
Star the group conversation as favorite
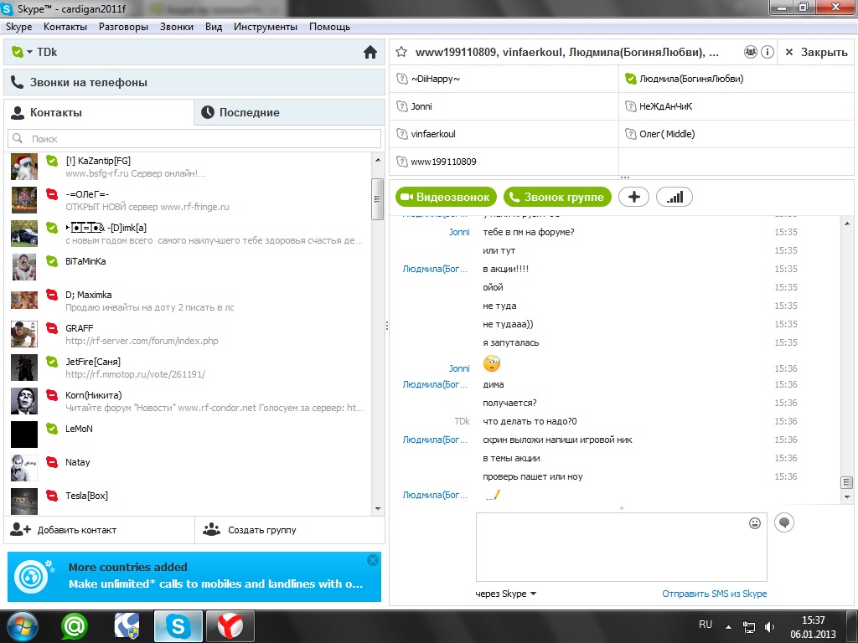(401, 52)
